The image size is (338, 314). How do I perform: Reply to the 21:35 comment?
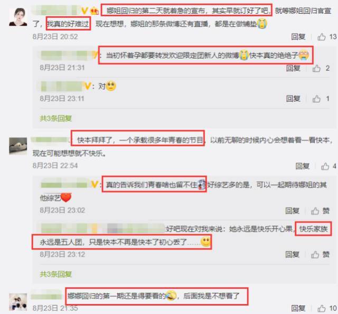[x=298, y=308]
